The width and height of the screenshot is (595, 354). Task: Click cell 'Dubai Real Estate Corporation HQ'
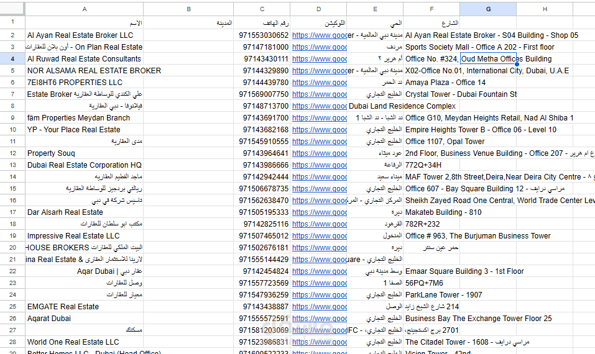coord(84,165)
